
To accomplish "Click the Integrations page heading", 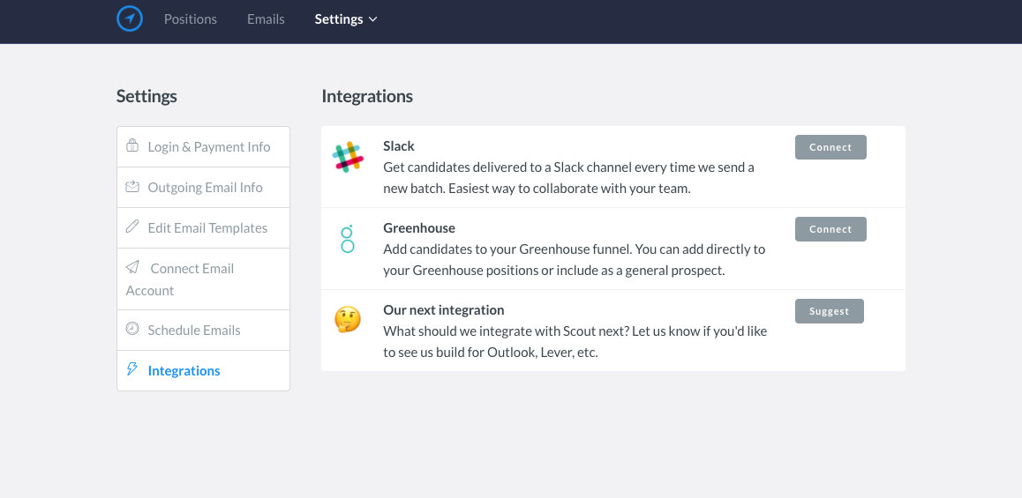I will [x=367, y=96].
